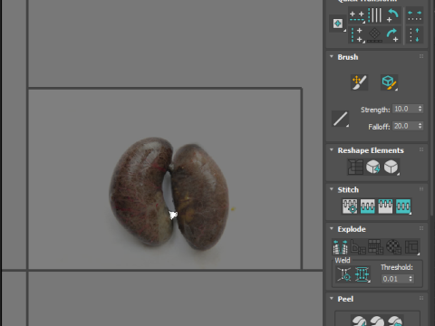The height and width of the screenshot is (326, 435).
Task: Rotate selection counter-clockwise 90 degrees around pivot
Action: click(392, 15)
